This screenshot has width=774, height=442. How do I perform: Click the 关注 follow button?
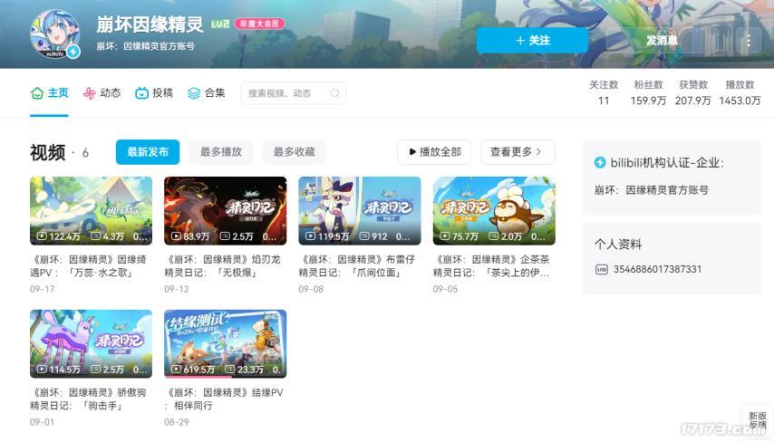pyautogui.click(x=532, y=41)
